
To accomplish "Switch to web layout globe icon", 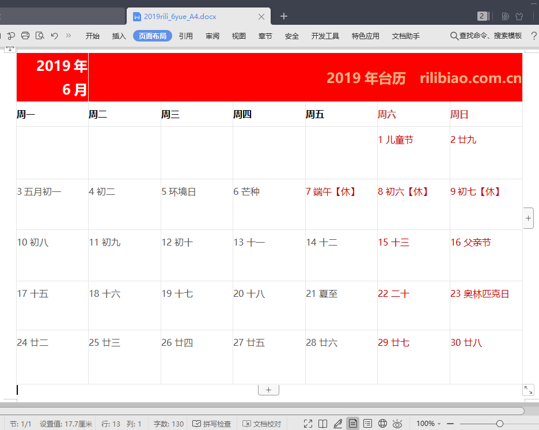I will click(382, 424).
